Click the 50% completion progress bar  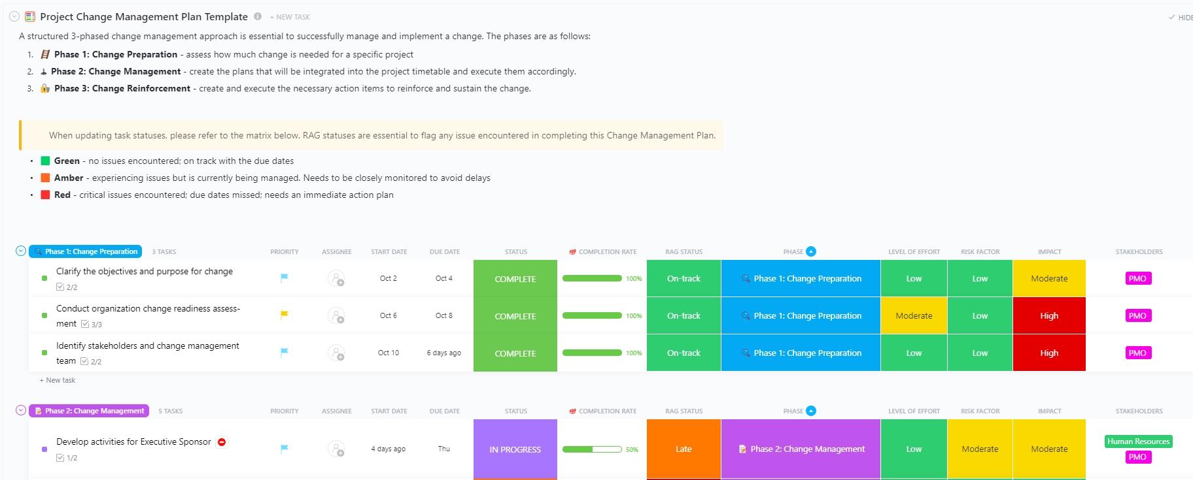point(592,449)
